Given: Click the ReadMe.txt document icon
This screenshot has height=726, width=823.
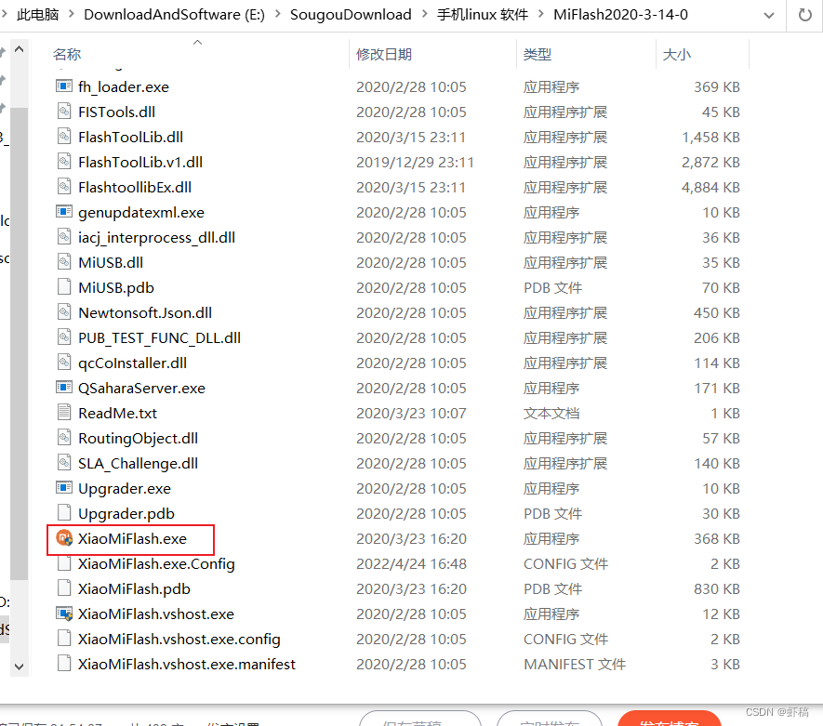Looking at the screenshot, I should (64, 413).
